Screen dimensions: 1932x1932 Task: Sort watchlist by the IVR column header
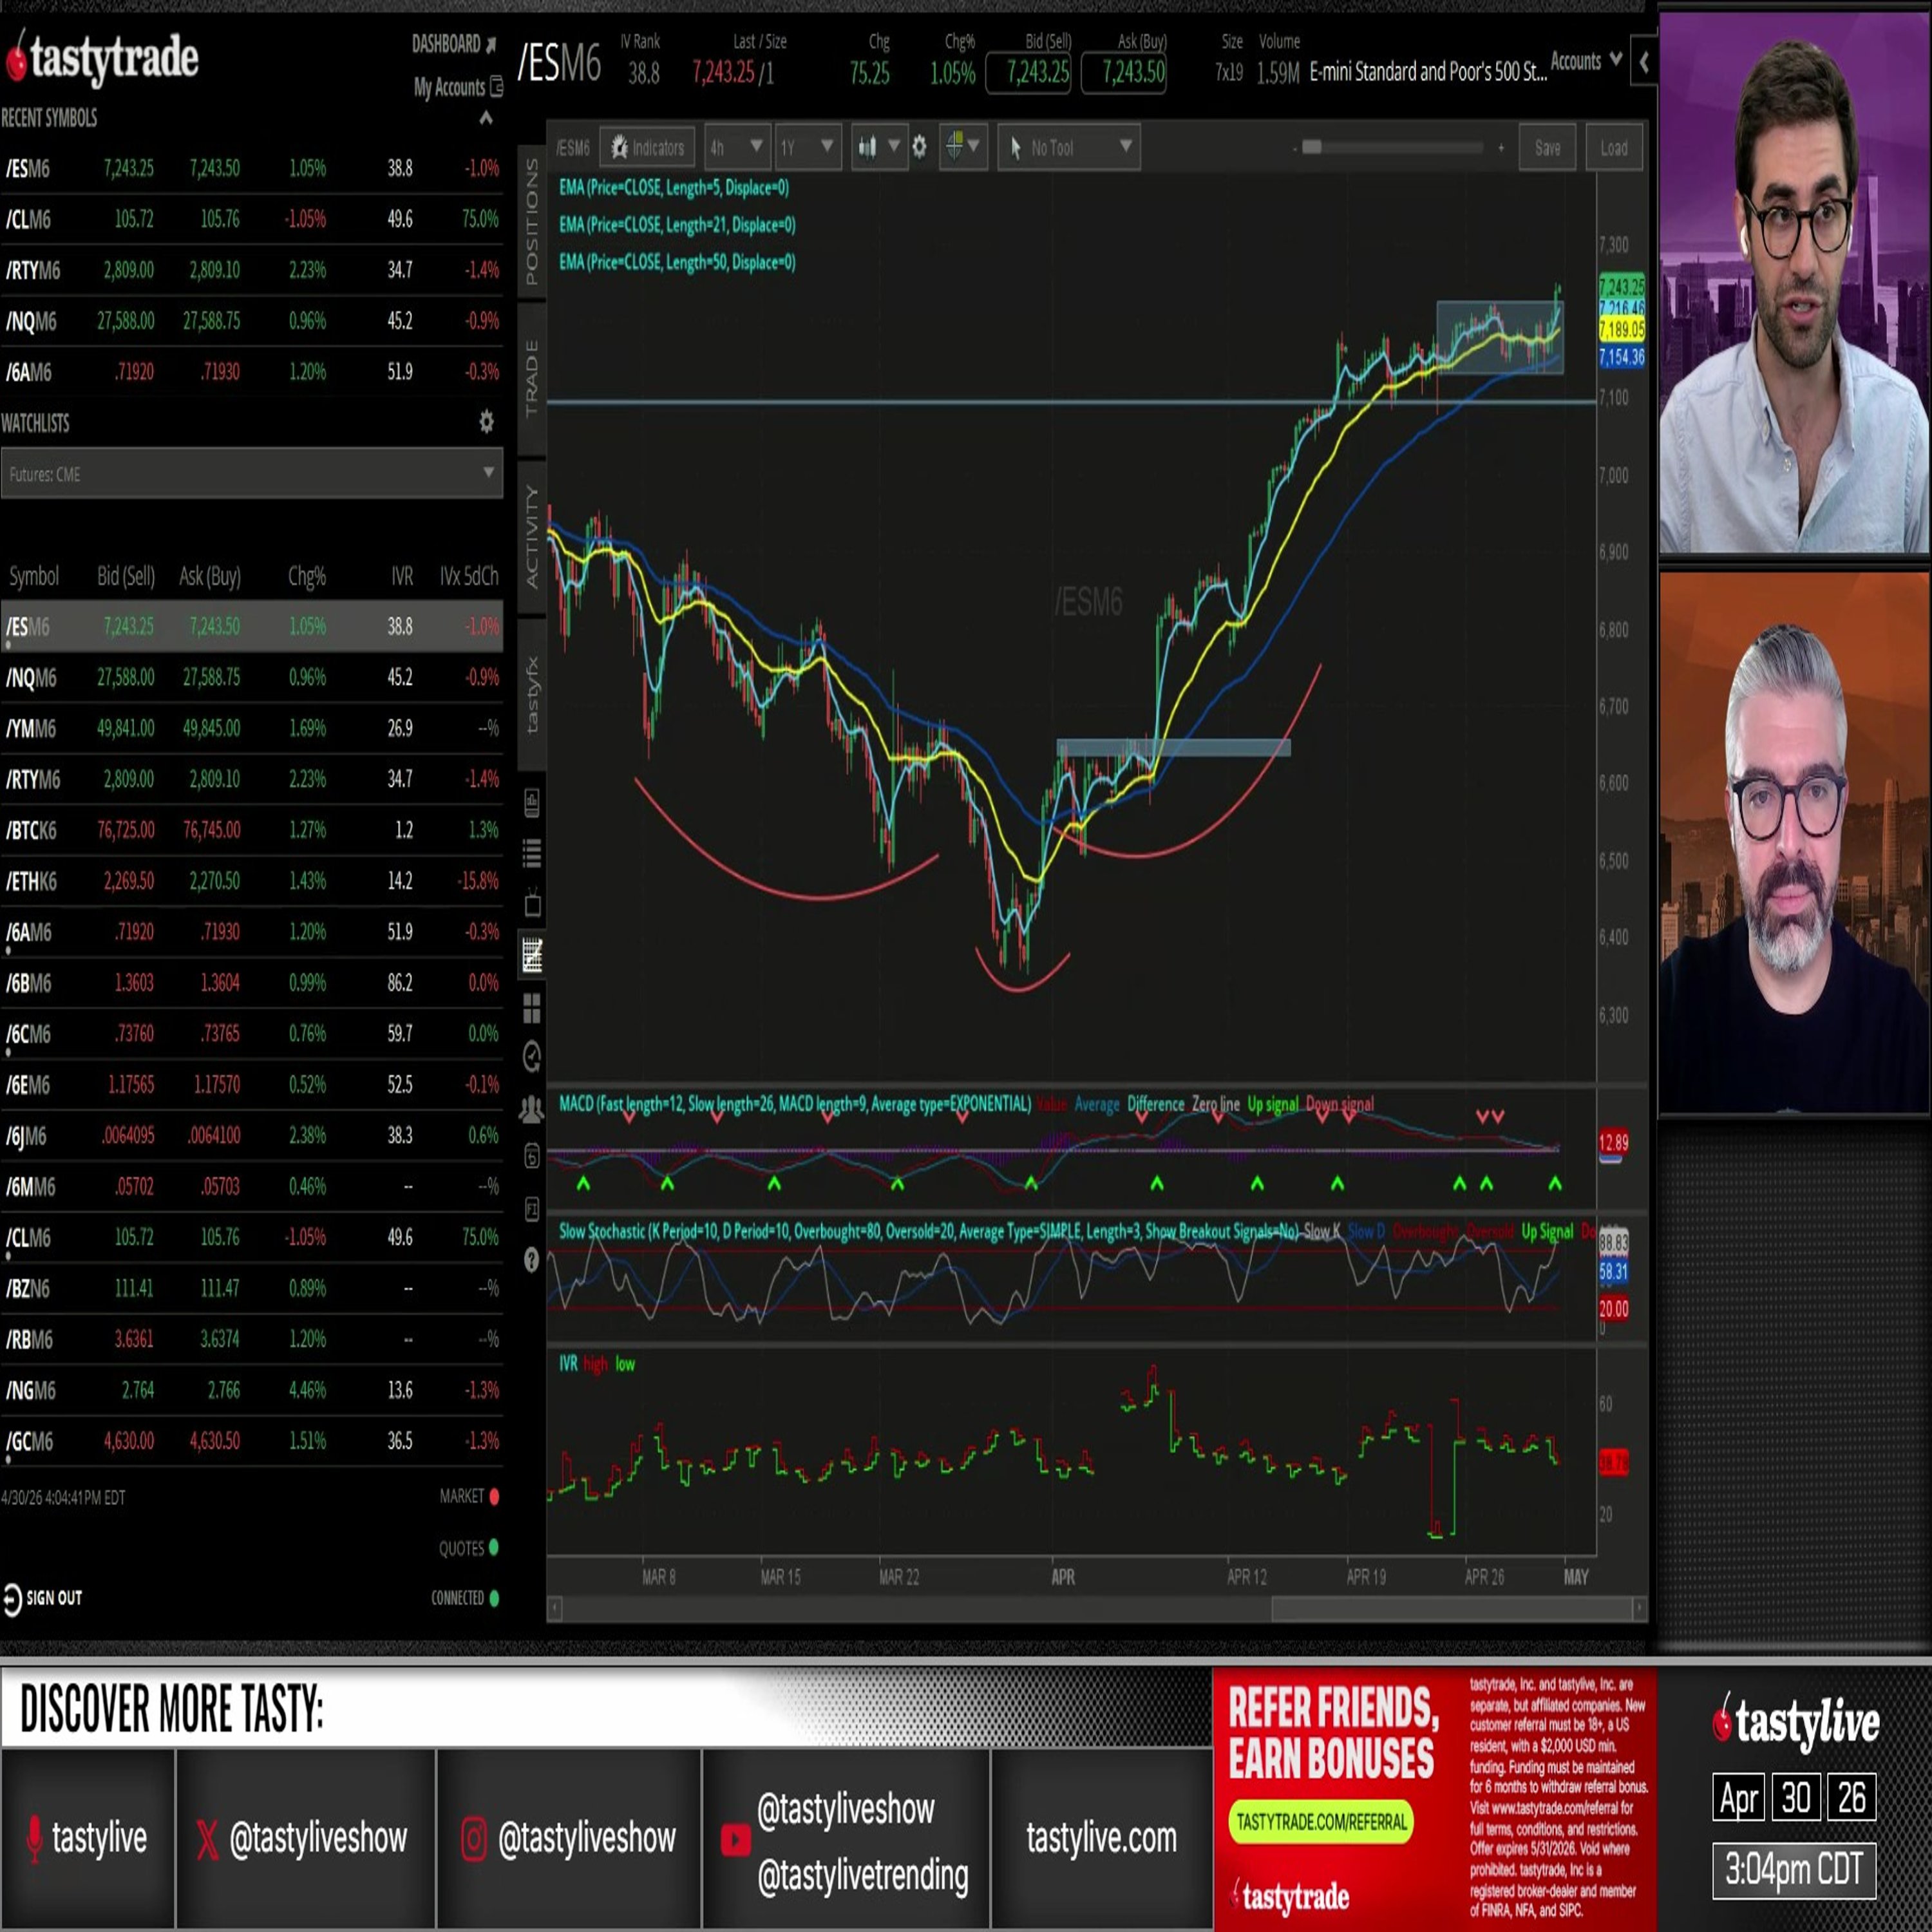pos(402,577)
